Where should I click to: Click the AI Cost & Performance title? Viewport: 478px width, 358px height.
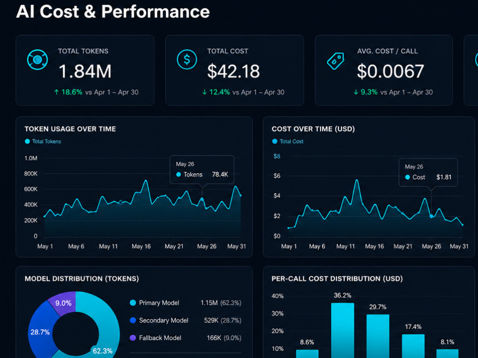[x=113, y=11]
